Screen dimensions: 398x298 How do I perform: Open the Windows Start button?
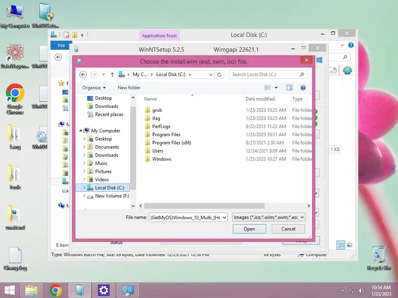tap(10, 290)
